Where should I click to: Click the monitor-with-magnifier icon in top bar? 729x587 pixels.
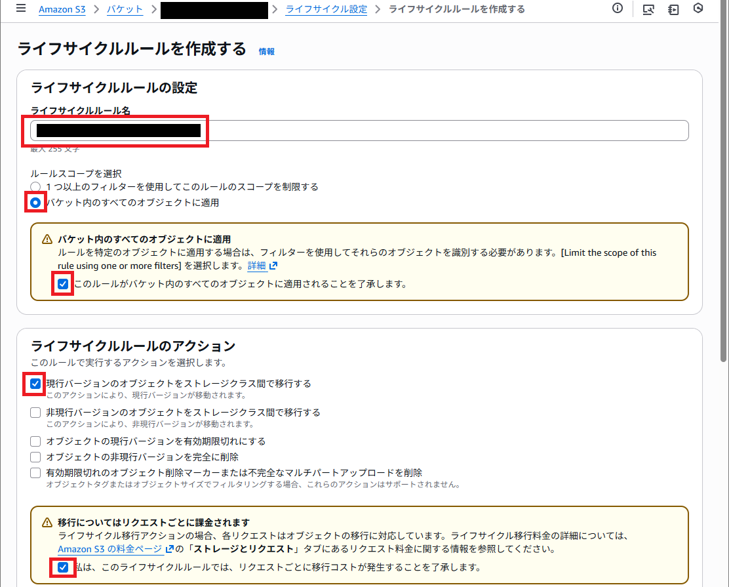coord(648,10)
